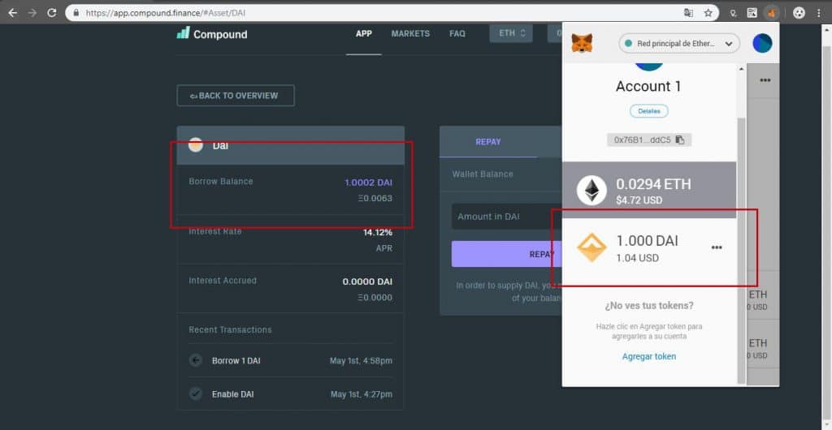The width and height of the screenshot is (832, 430).
Task: Click the orange DAI token icon
Action: (x=591, y=247)
